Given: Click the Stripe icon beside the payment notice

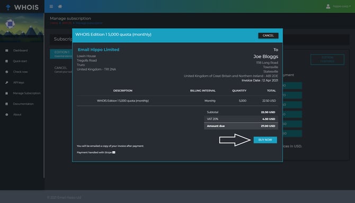Looking at the screenshot, I should pos(114,152).
